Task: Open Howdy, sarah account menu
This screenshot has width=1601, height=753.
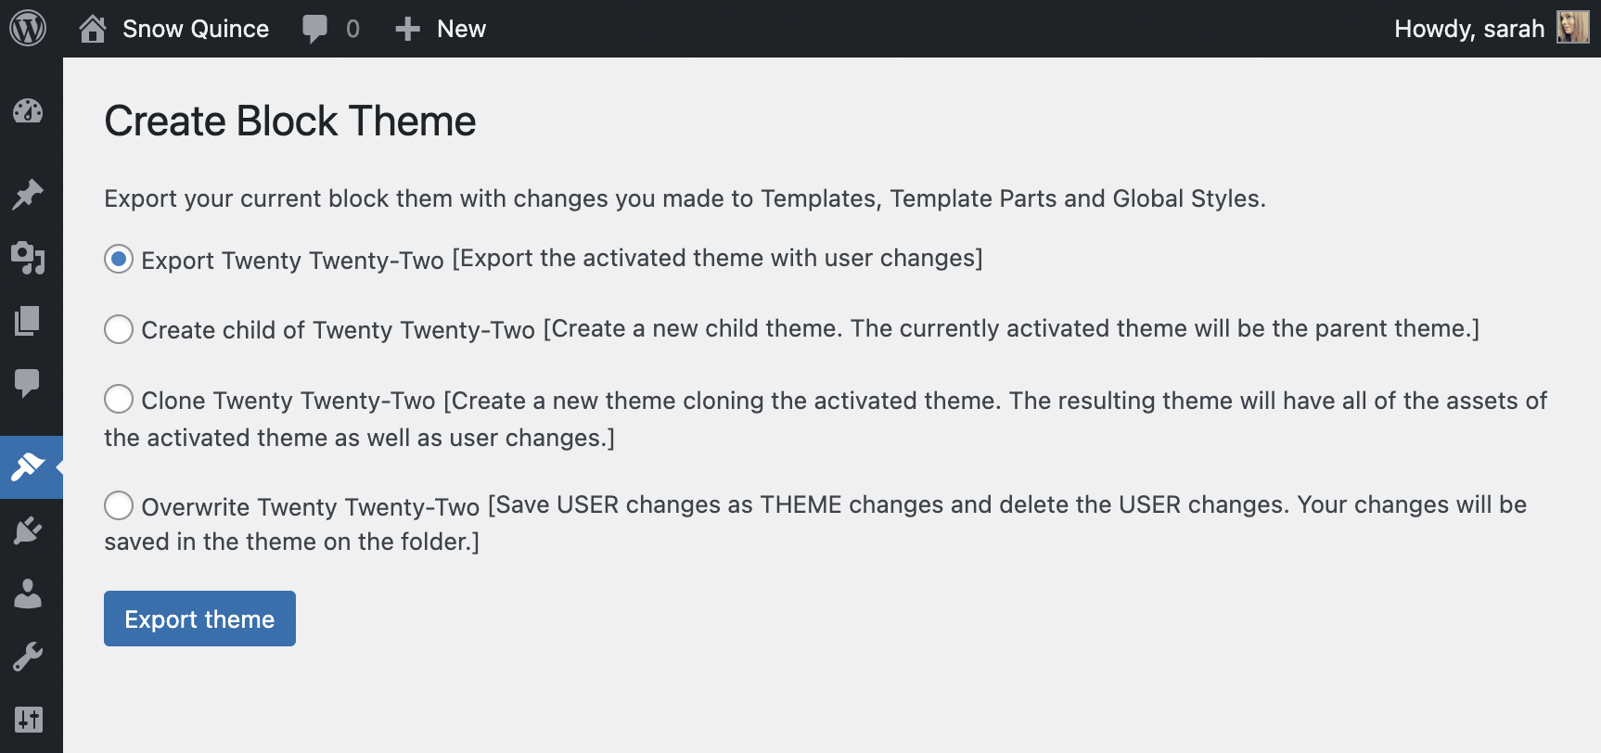Action: point(1490,29)
